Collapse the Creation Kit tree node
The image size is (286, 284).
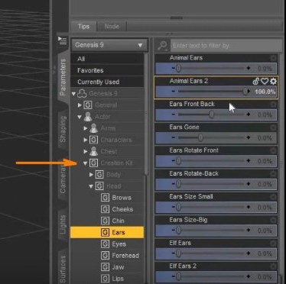click(86, 163)
